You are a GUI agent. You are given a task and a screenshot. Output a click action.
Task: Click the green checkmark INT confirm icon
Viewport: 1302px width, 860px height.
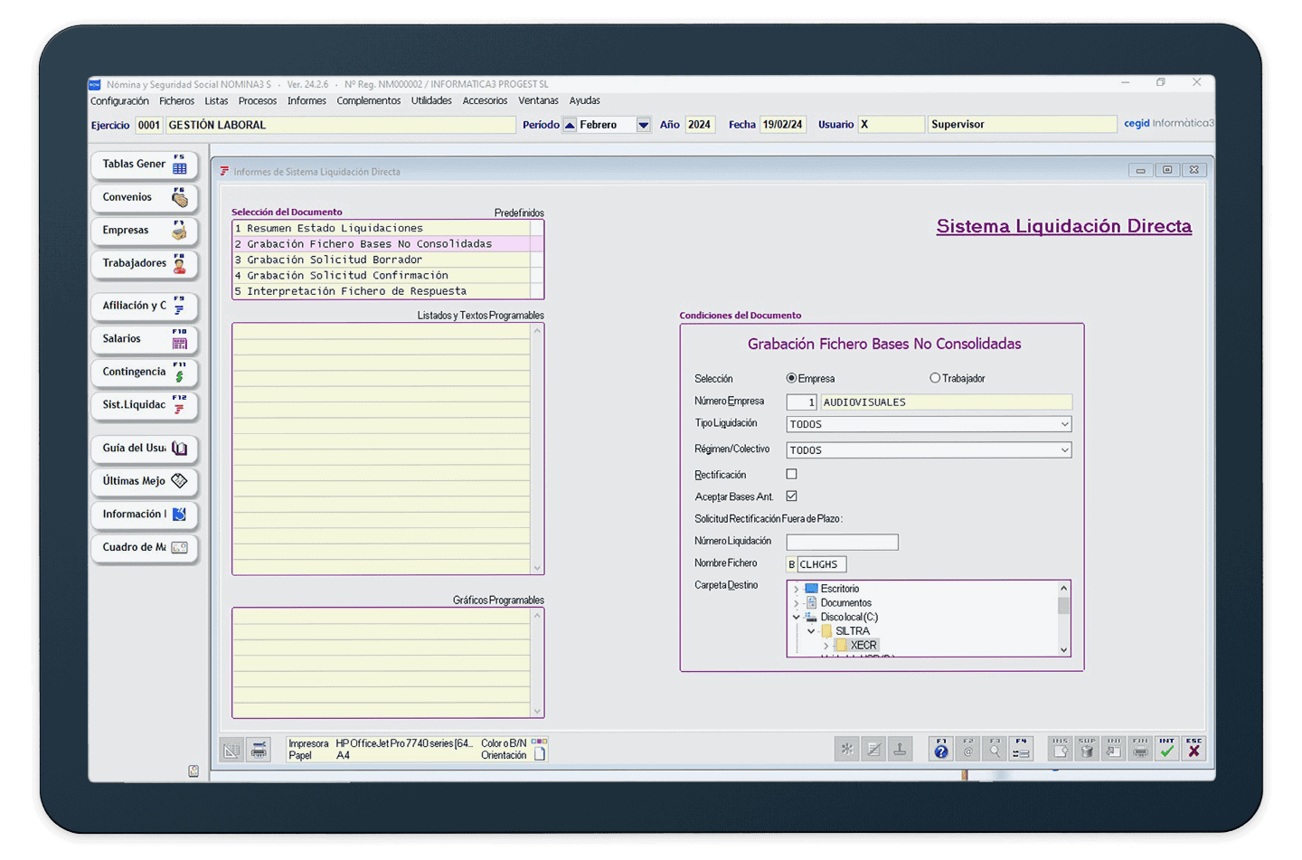pyautogui.click(x=1167, y=749)
